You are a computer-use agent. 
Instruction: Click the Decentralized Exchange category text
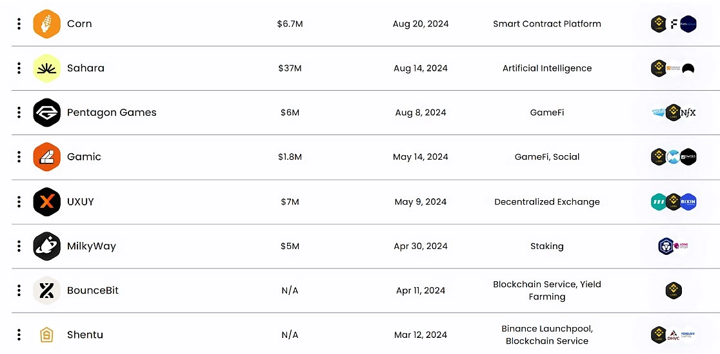coord(547,202)
